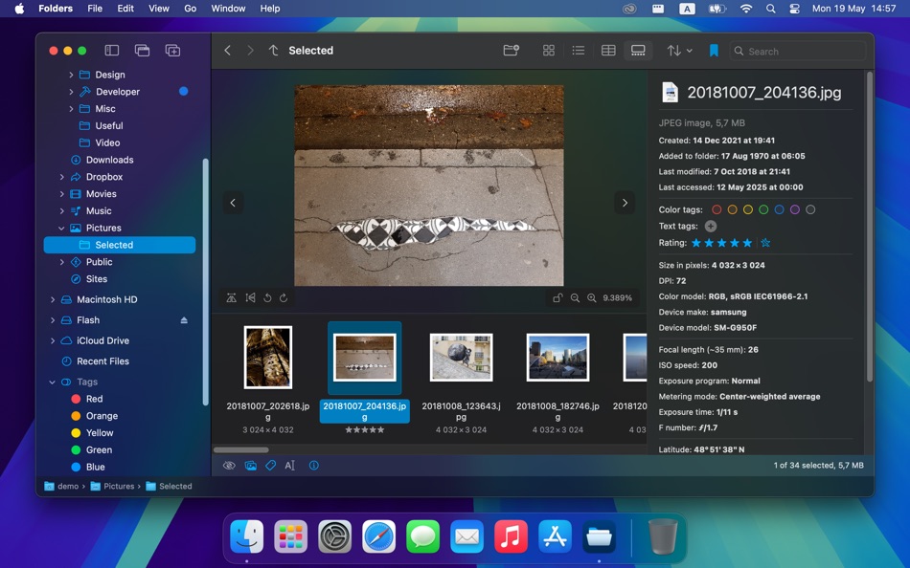The width and height of the screenshot is (910, 568).
Task: Apply the red color tag circle
Action: pos(717,209)
